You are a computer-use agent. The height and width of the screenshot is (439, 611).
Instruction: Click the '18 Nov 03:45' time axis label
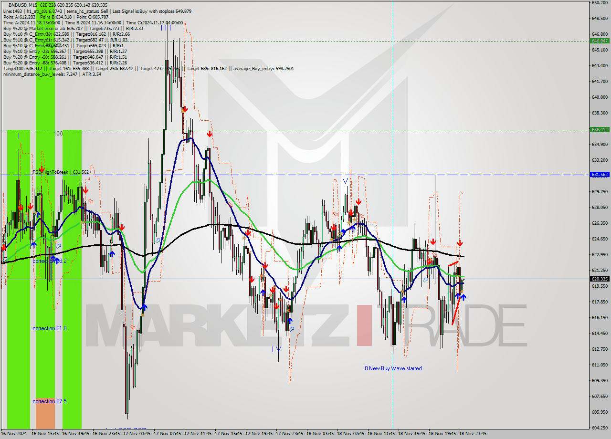(320, 434)
